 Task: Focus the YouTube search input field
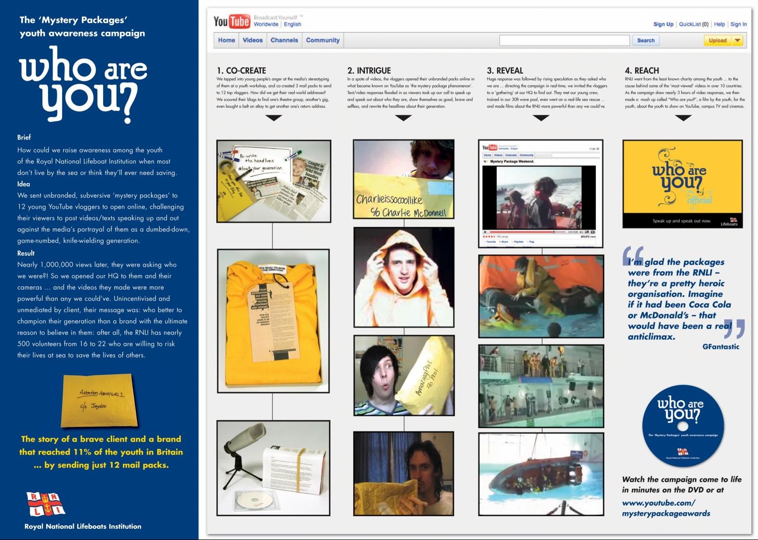[564, 40]
